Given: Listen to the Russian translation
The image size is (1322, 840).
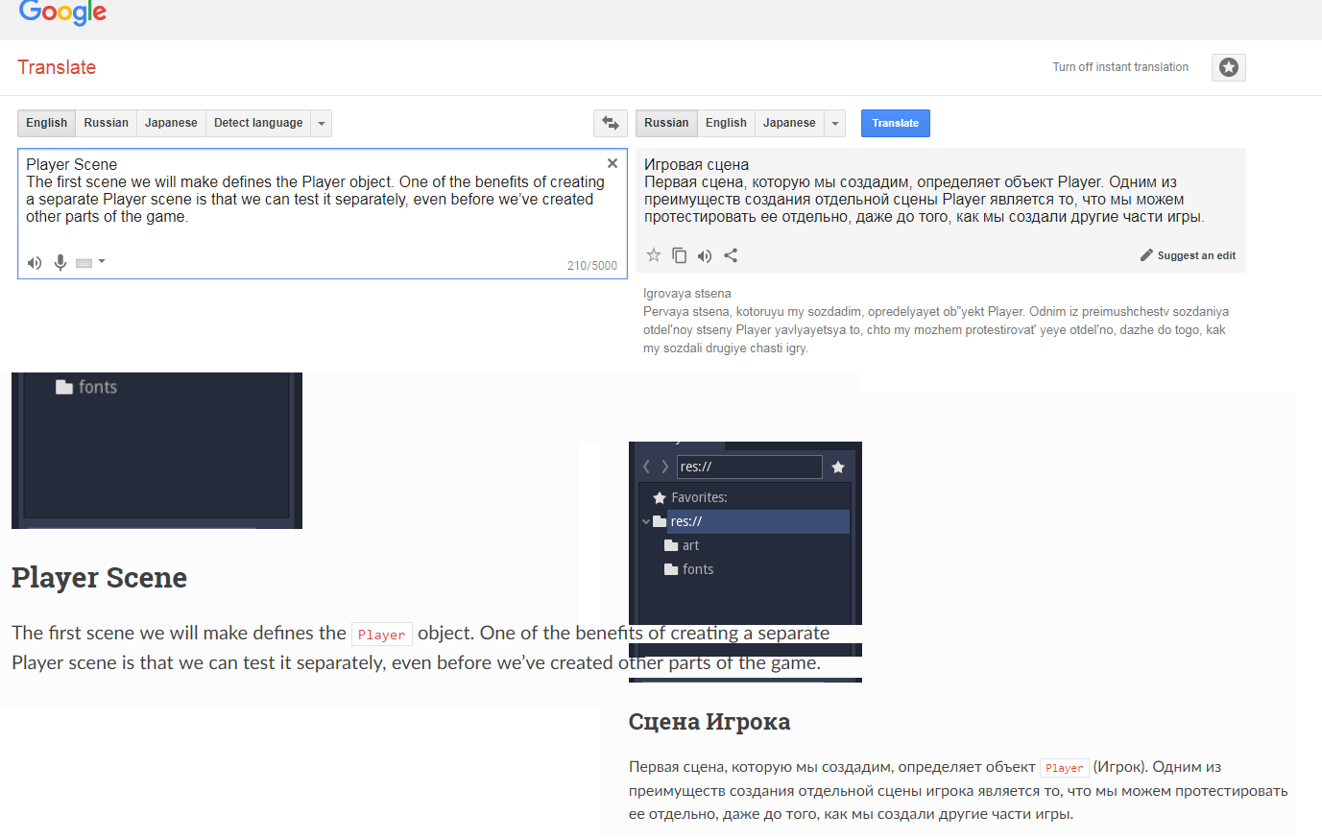Looking at the screenshot, I should [x=705, y=255].
